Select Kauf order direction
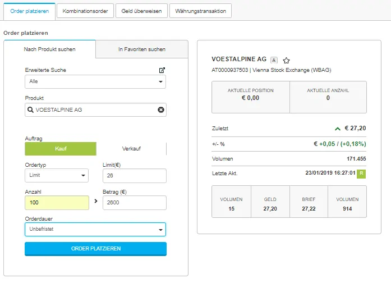The height and width of the screenshot is (283, 391). click(x=61, y=149)
